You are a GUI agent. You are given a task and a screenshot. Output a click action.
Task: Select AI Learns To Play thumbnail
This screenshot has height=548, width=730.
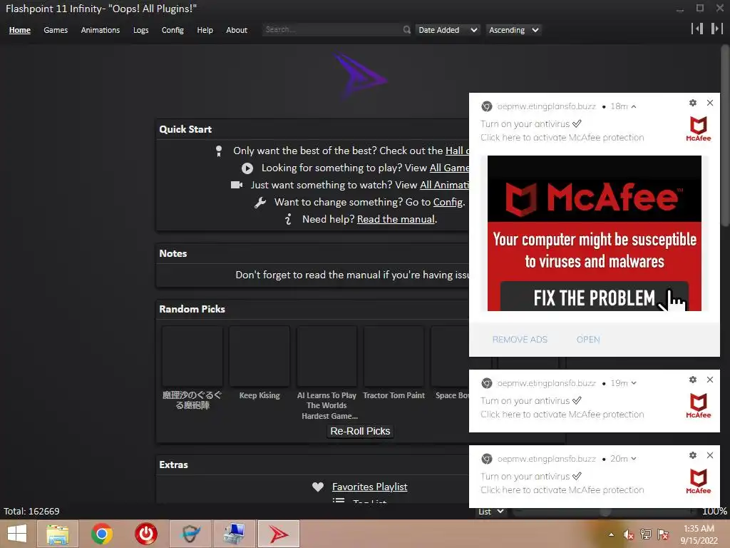327,357
